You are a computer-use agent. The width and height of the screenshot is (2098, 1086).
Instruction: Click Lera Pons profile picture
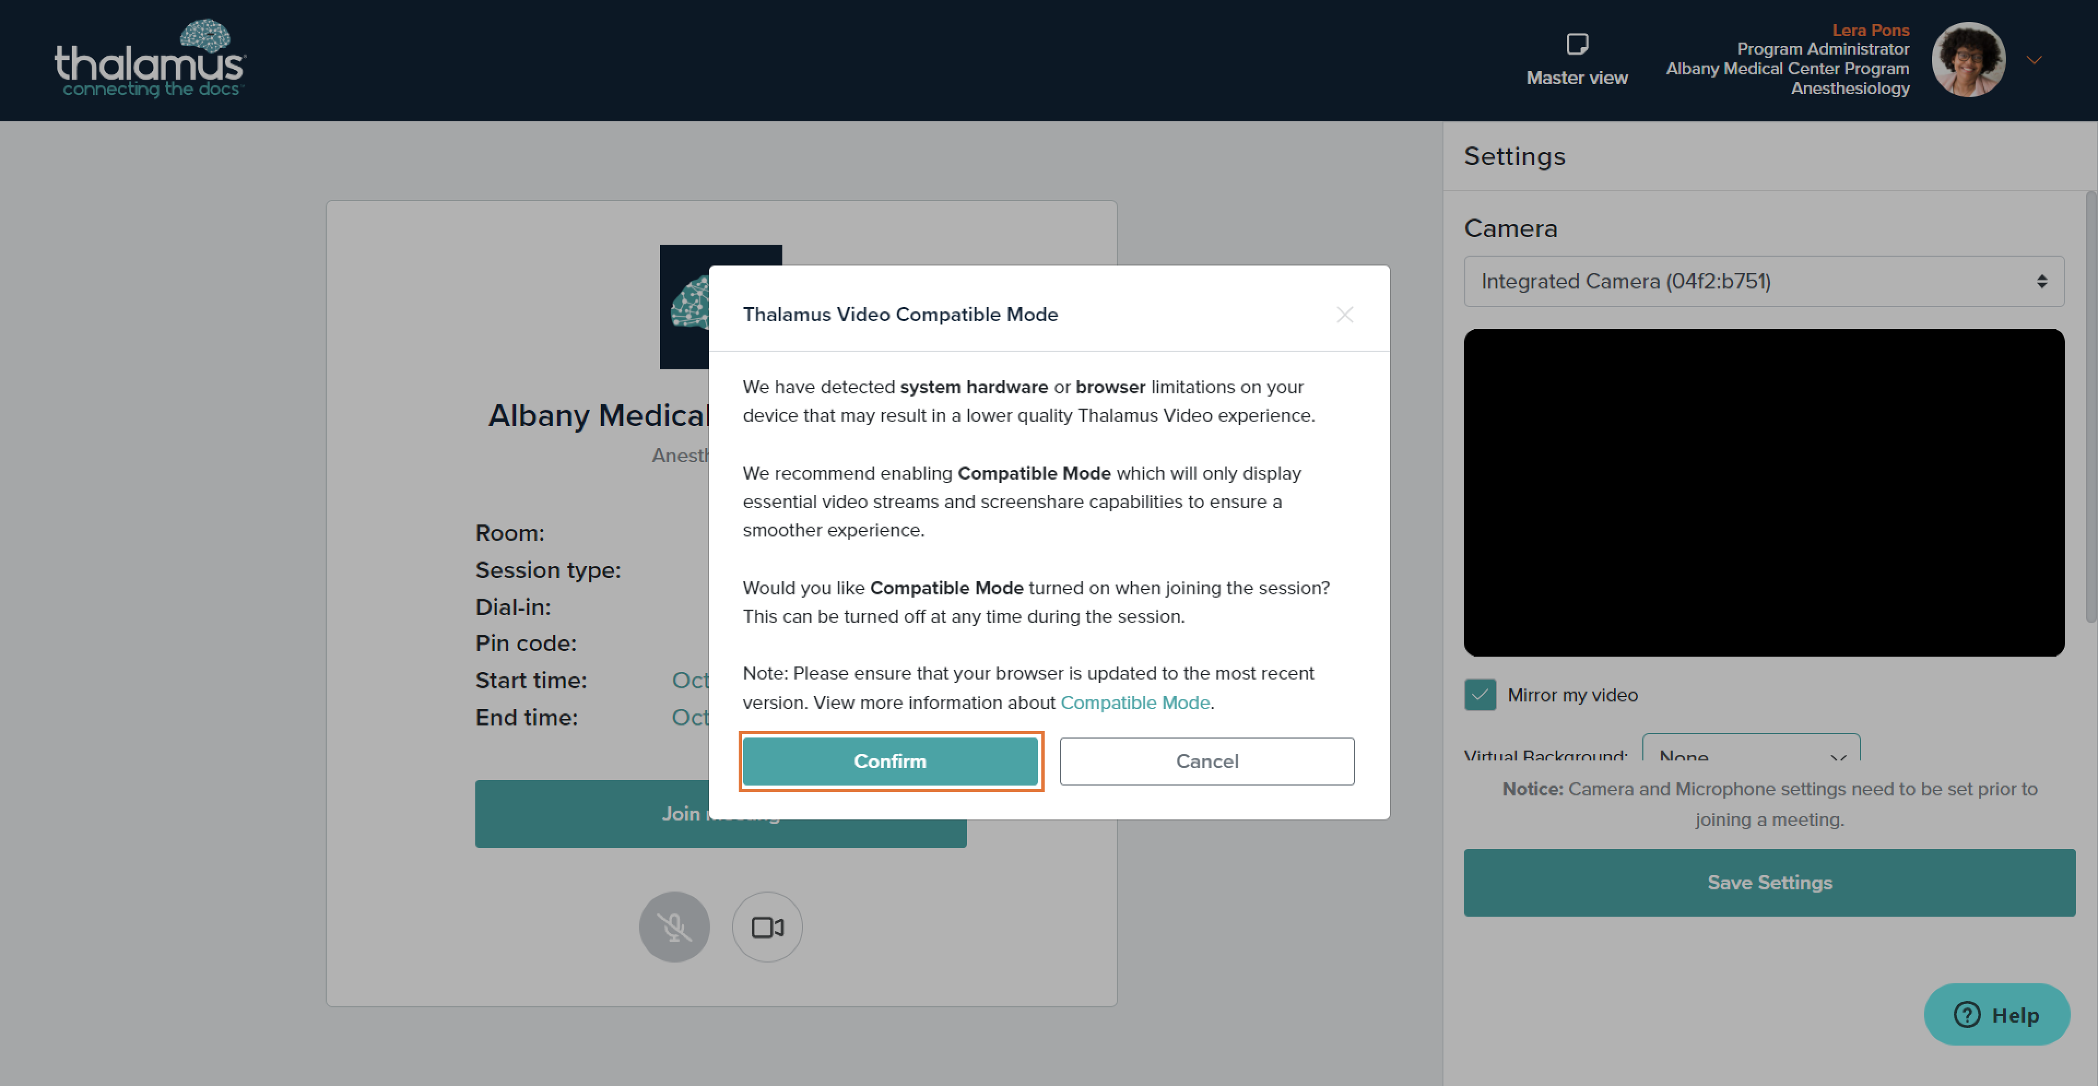(1969, 60)
